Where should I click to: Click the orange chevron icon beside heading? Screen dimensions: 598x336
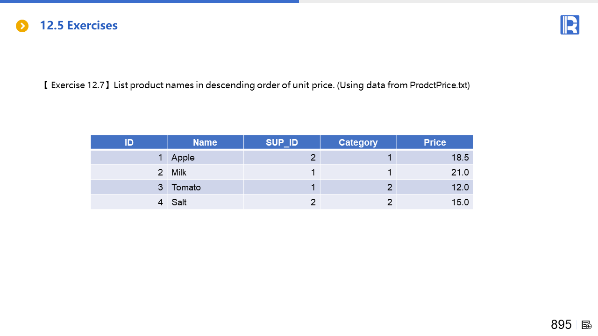pos(22,26)
